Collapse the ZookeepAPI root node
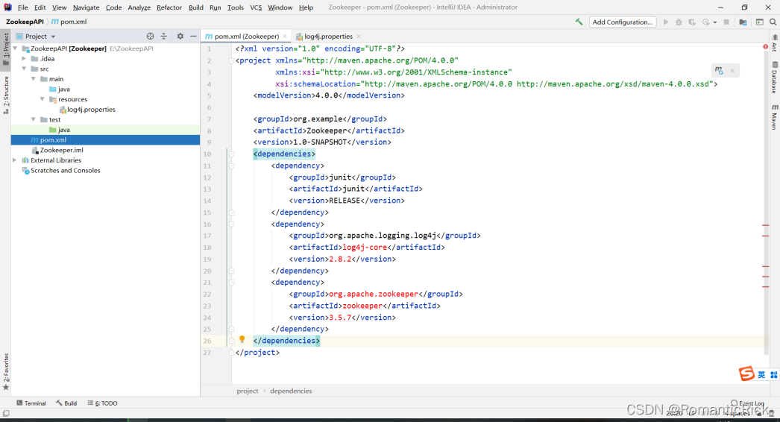 [x=16, y=48]
